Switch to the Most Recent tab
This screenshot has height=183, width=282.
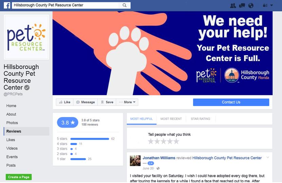coord(171,119)
